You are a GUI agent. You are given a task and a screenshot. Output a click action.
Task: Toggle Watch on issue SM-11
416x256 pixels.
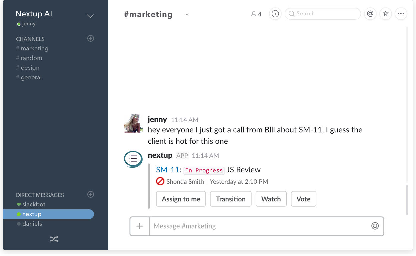(271, 199)
